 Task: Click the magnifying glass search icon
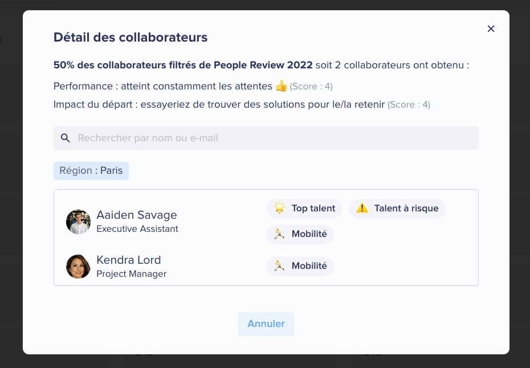coord(65,138)
